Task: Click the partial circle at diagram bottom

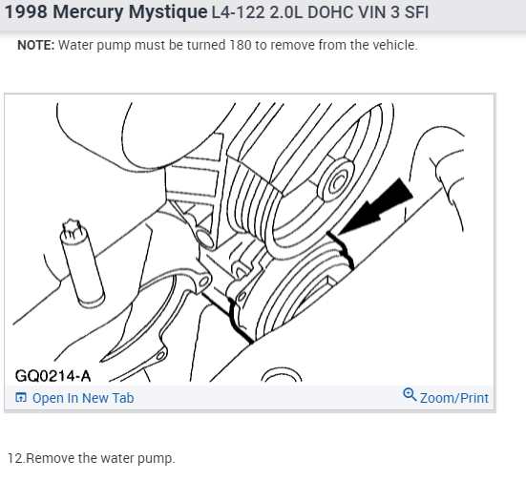Action: [281, 375]
